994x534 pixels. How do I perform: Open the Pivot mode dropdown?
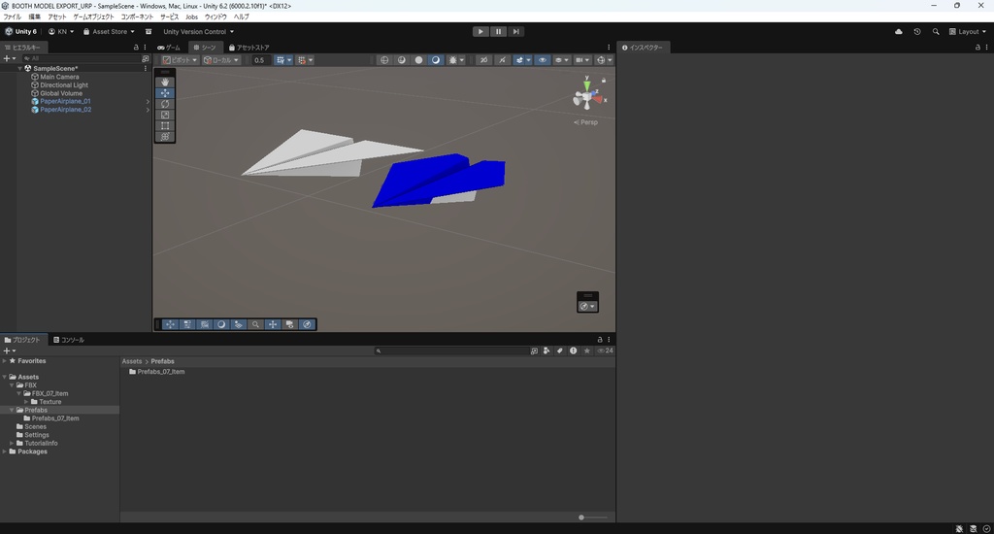coord(180,60)
